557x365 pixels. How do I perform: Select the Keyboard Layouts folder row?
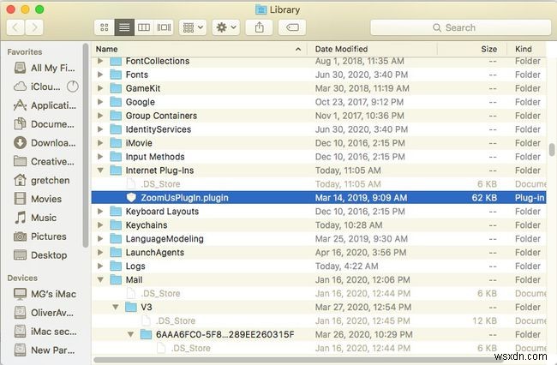coord(319,212)
